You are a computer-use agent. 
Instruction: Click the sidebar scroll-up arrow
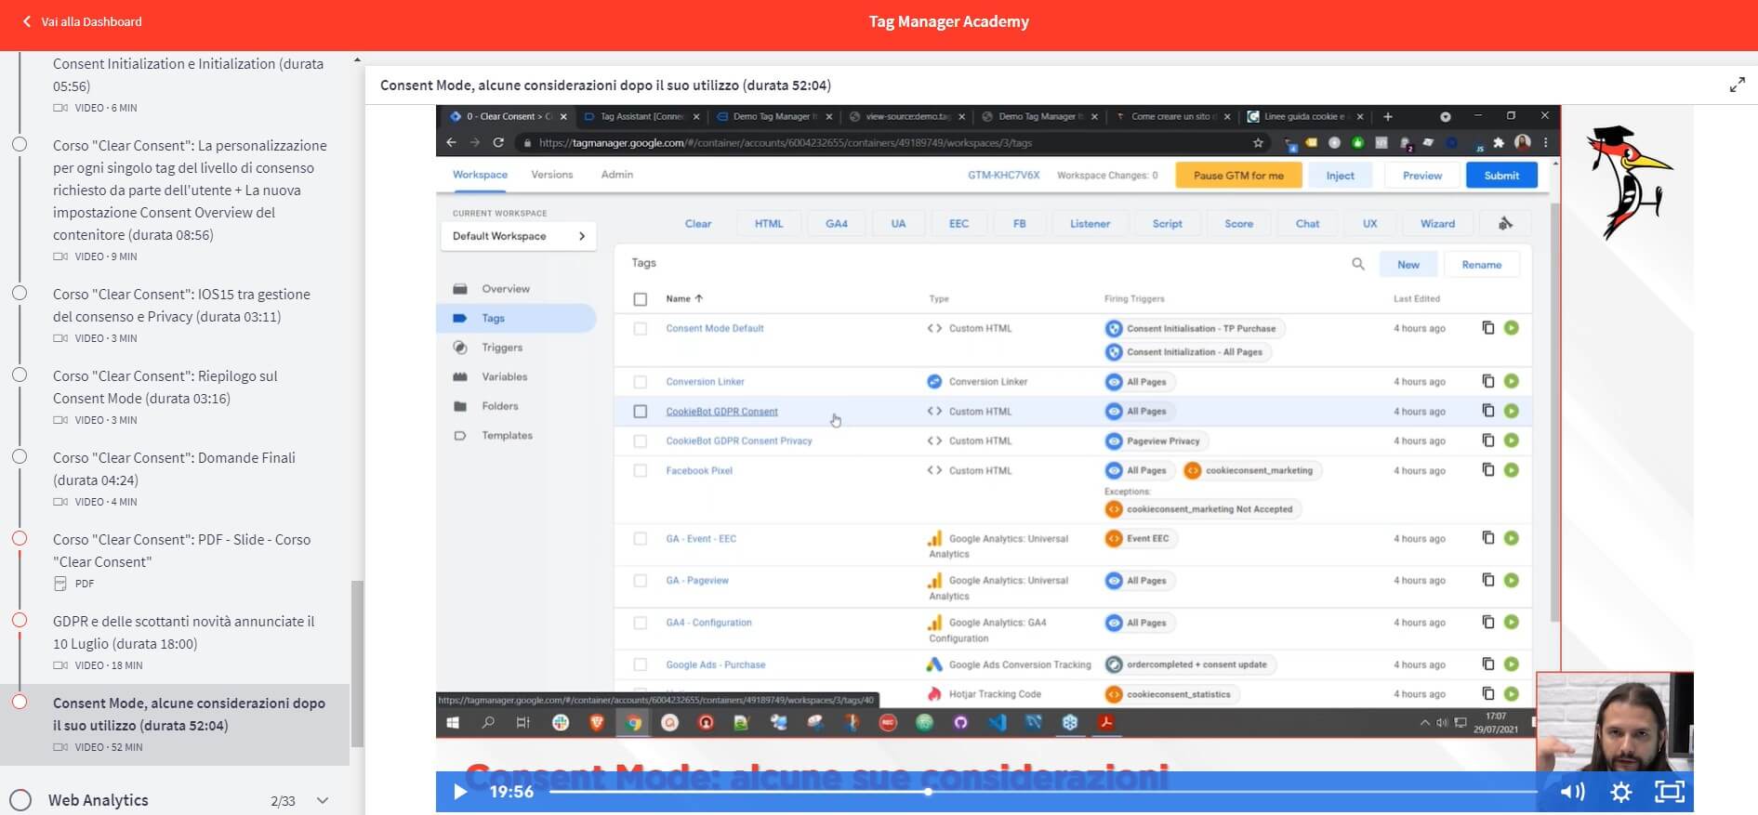[357, 60]
